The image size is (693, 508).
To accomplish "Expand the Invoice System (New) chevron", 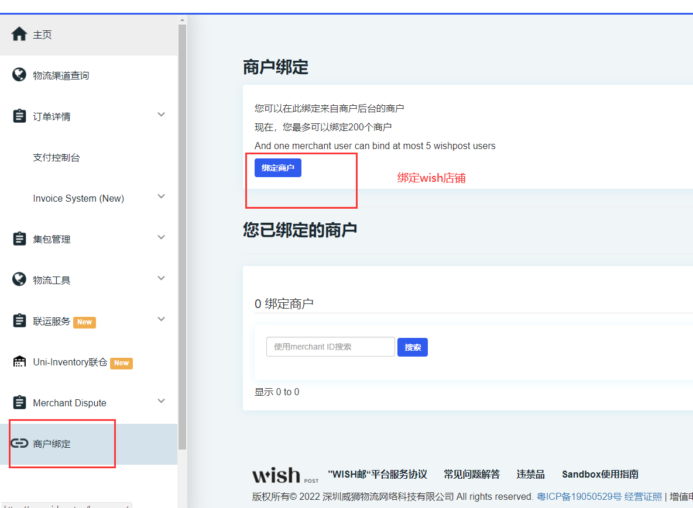I will (x=162, y=196).
